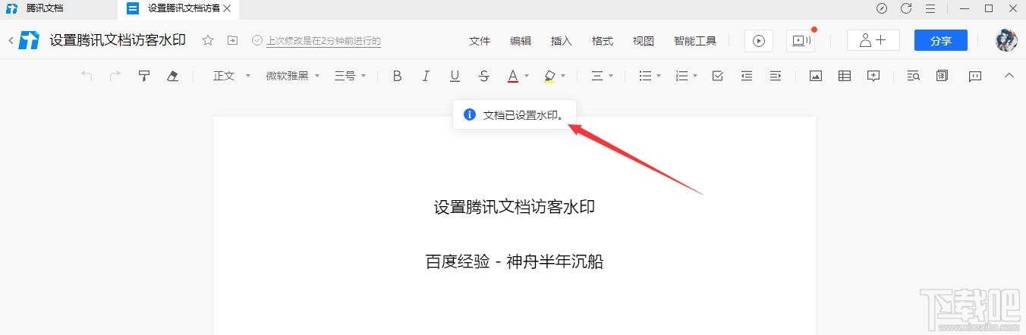Image resolution: width=1026 pixels, height=335 pixels.
Task: Select the format painter tool
Action: point(144,76)
